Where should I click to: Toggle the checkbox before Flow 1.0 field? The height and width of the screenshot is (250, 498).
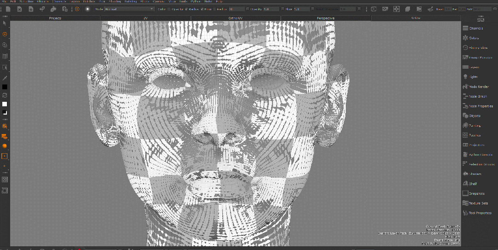pos(283,9)
